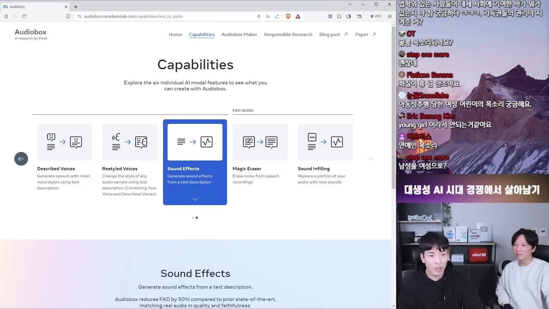Image resolution: width=549 pixels, height=309 pixels.
Task: Click 'Replace a portion of your audio' description
Action: (321, 179)
